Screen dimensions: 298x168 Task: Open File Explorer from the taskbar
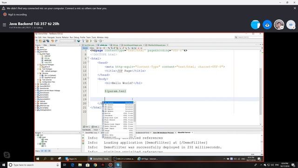click(80, 165)
